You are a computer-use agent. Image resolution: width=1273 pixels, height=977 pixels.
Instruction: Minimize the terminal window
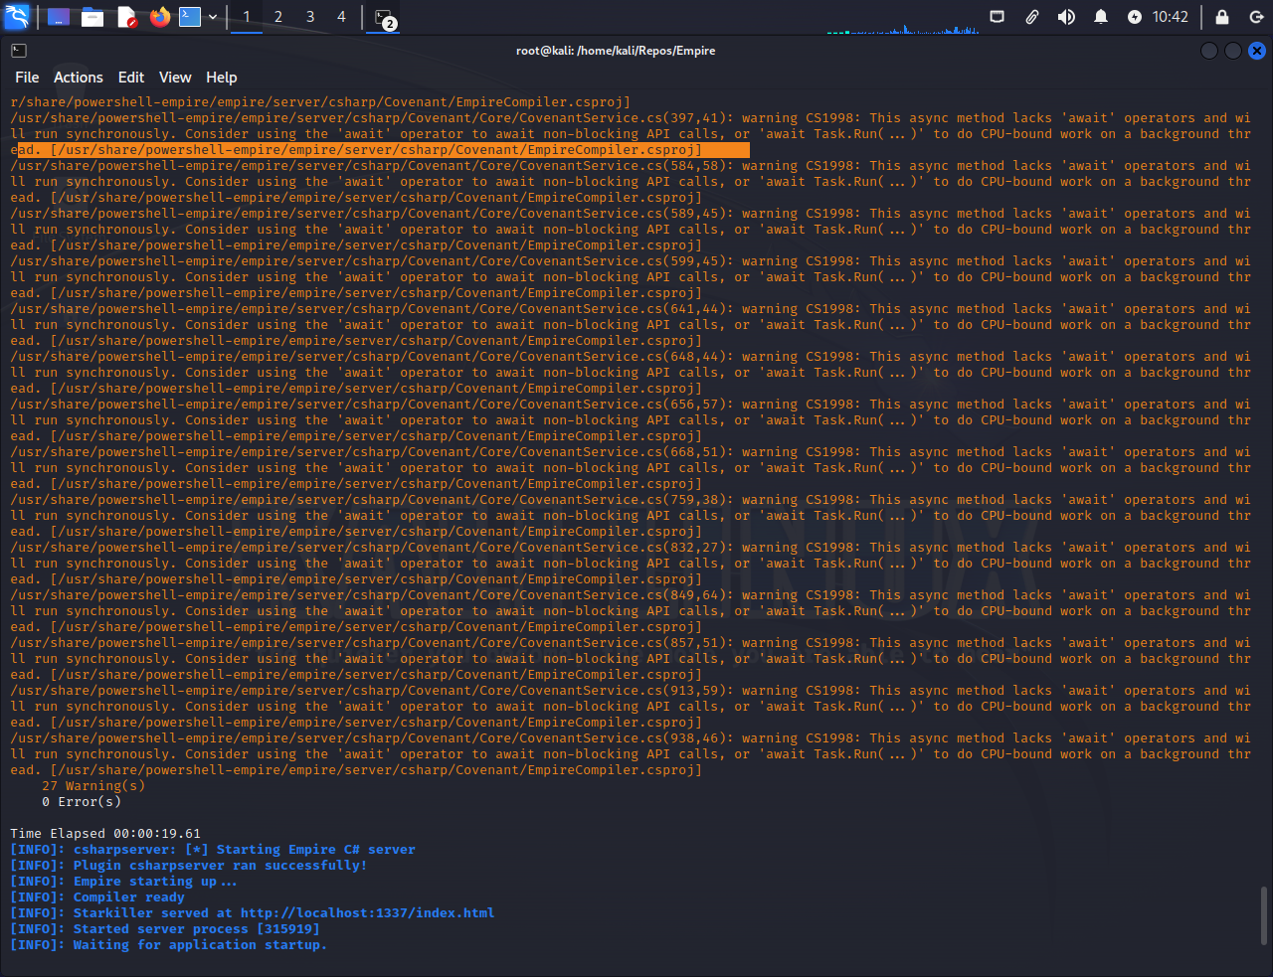(x=1209, y=51)
